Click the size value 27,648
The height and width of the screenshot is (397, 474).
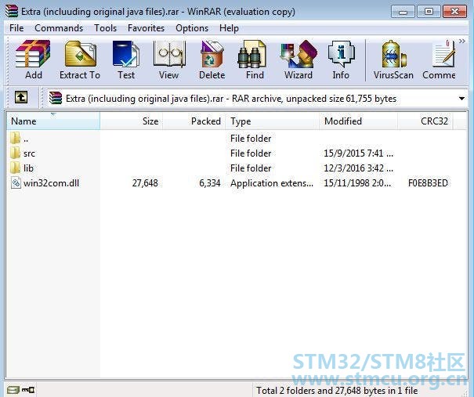point(145,183)
